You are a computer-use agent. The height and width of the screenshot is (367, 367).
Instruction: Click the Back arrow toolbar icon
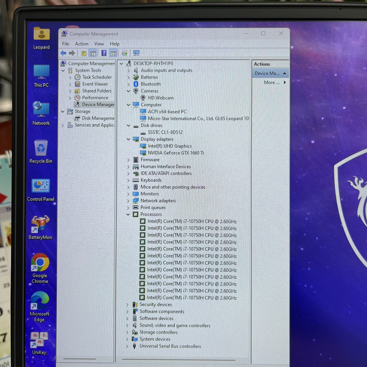[x=63, y=53]
